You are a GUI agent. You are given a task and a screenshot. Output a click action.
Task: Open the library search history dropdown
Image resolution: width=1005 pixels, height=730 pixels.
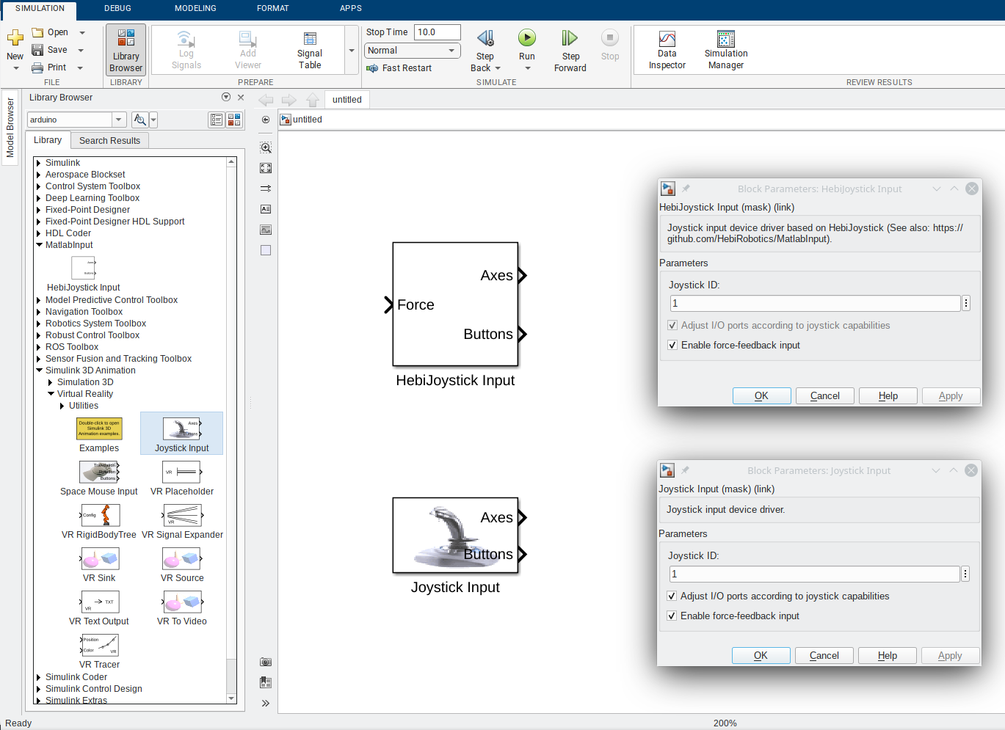[x=119, y=120]
